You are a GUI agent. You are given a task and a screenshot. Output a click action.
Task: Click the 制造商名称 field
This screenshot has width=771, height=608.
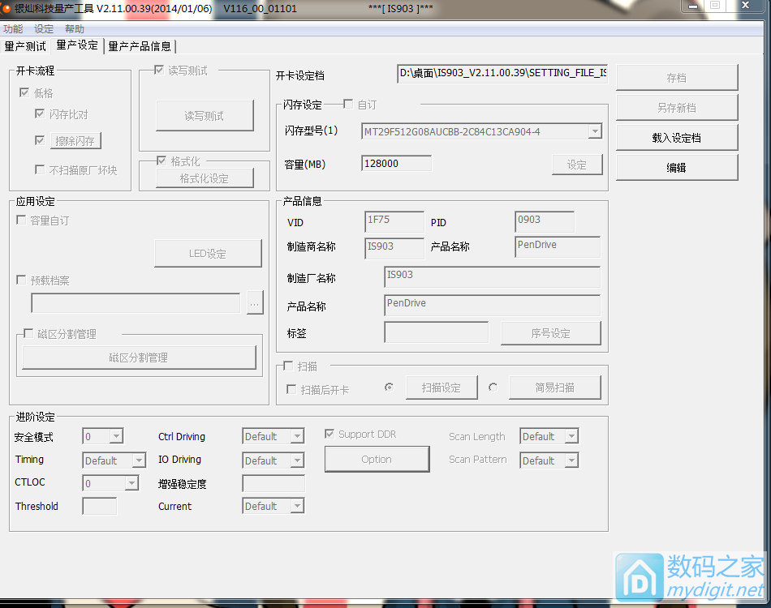(x=394, y=248)
